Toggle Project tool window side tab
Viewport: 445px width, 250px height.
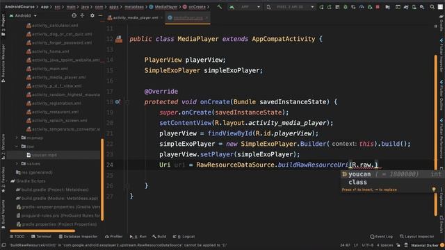coord(3,26)
